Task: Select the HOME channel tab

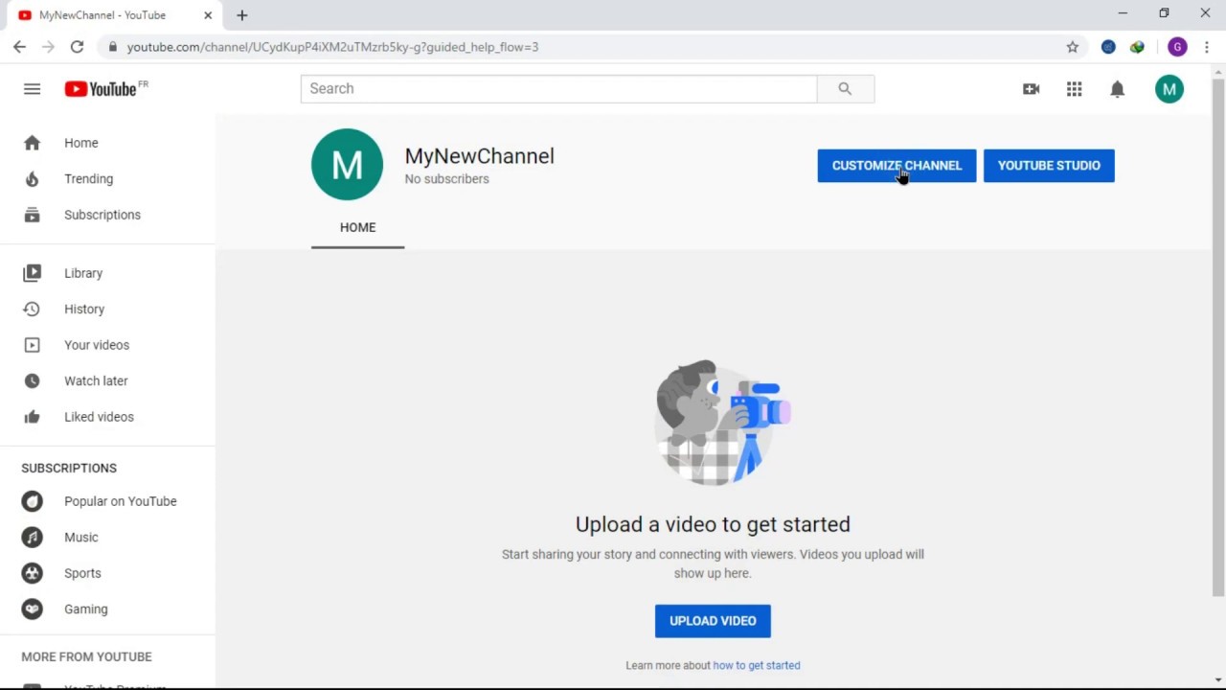Action: 357,228
